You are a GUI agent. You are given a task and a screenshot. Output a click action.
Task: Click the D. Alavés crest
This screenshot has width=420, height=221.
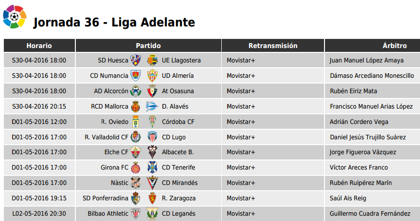coord(152,106)
